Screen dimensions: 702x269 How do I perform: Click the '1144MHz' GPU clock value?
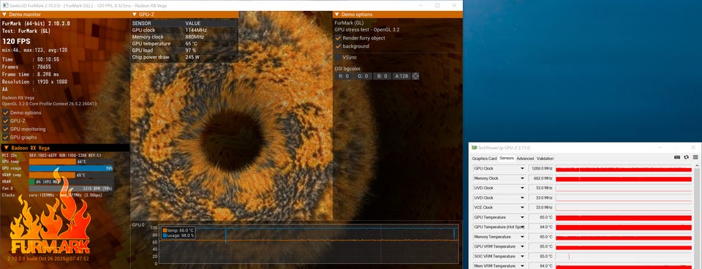pos(195,30)
